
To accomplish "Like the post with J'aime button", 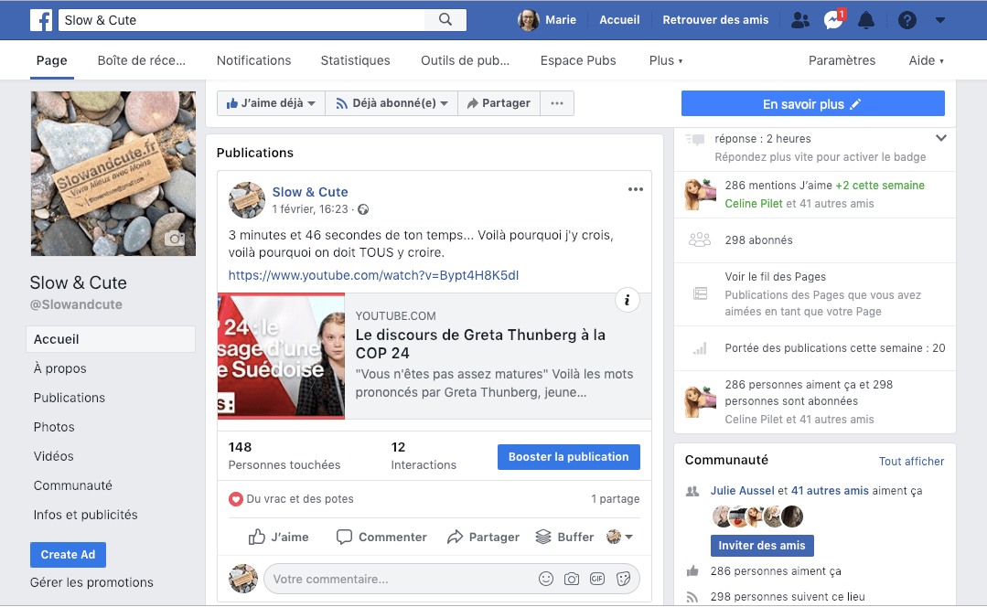I will 279,537.
